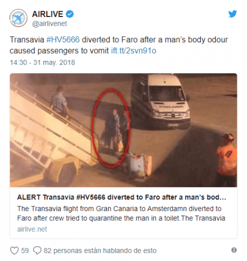
Task: Click the 59 likes count
Action: (x=25, y=251)
